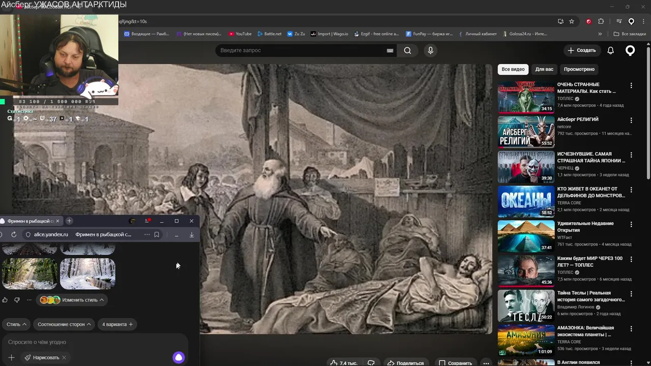The image size is (651, 366).
Task: Open the options menu for 'Айсберг РЕЛИГИЙ'
Action: 631,120
